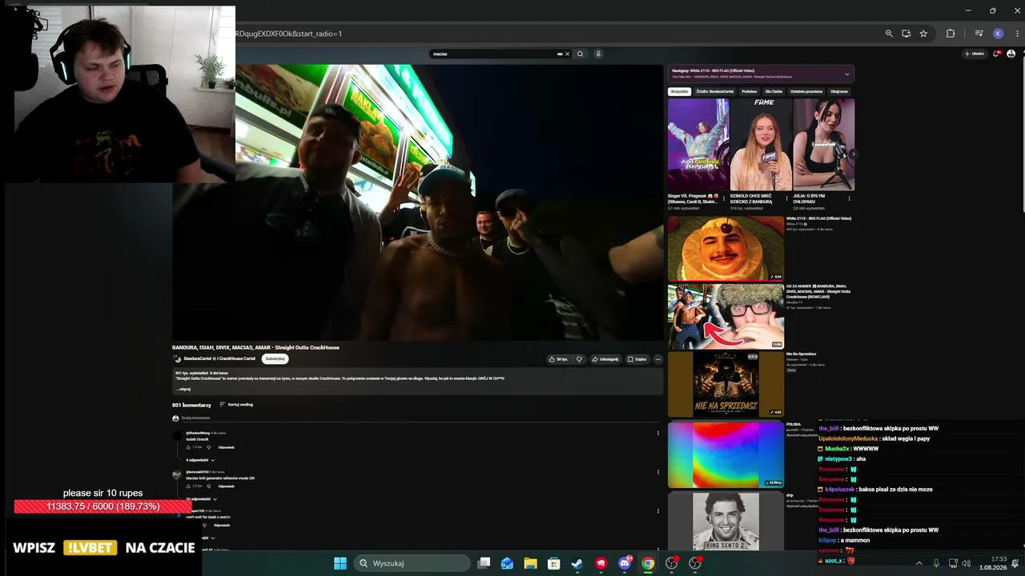Open options for "can't wait for Isiah" comment
This screenshot has width=1025, height=576.
[658, 510]
